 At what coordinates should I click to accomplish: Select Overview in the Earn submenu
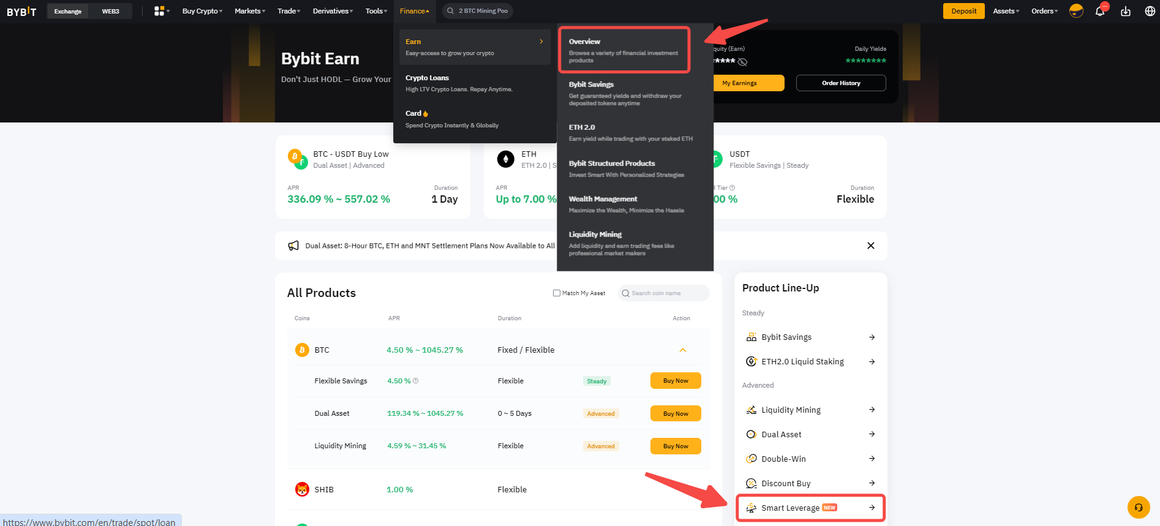click(x=624, y=50)
